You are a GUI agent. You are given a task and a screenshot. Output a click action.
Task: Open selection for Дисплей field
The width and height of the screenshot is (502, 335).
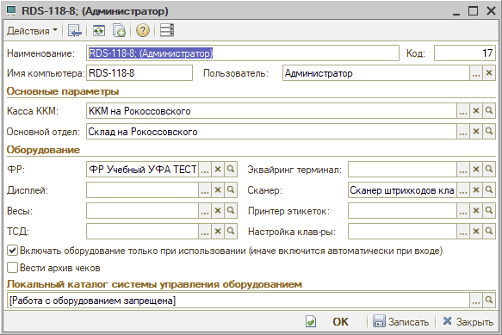(205, 190)
